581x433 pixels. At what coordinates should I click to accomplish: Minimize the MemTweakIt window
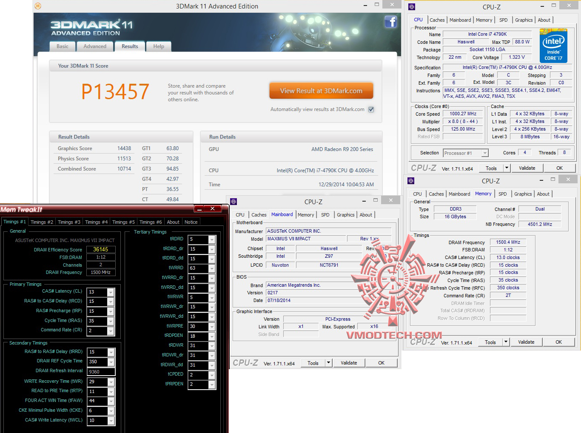[199, 208]
